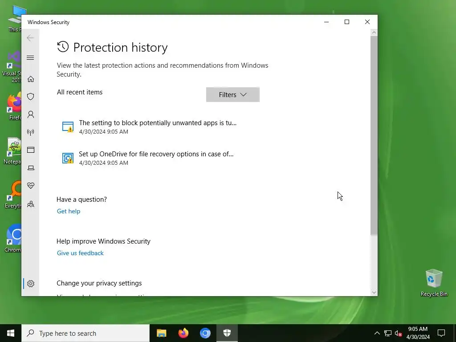Open the notification center
The height and width of the screenshot is (342, 456).
[x=441, y=333]
